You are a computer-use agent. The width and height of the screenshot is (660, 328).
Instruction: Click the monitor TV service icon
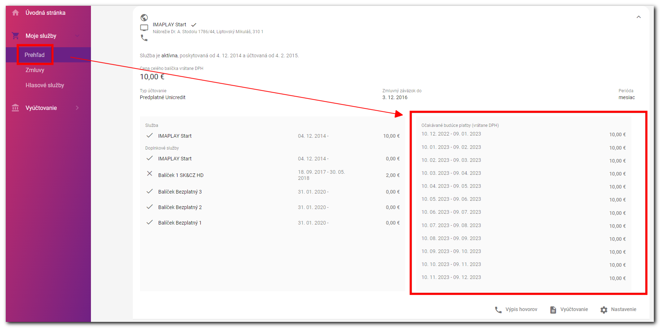144,28
